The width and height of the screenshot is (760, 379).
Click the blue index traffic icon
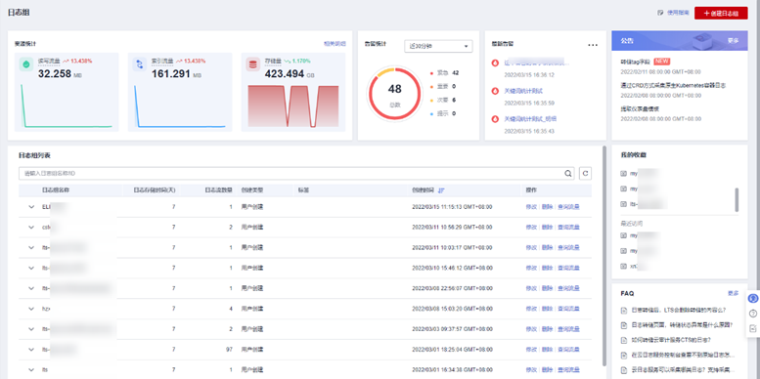pyautogui.click(x=140, y=64)
